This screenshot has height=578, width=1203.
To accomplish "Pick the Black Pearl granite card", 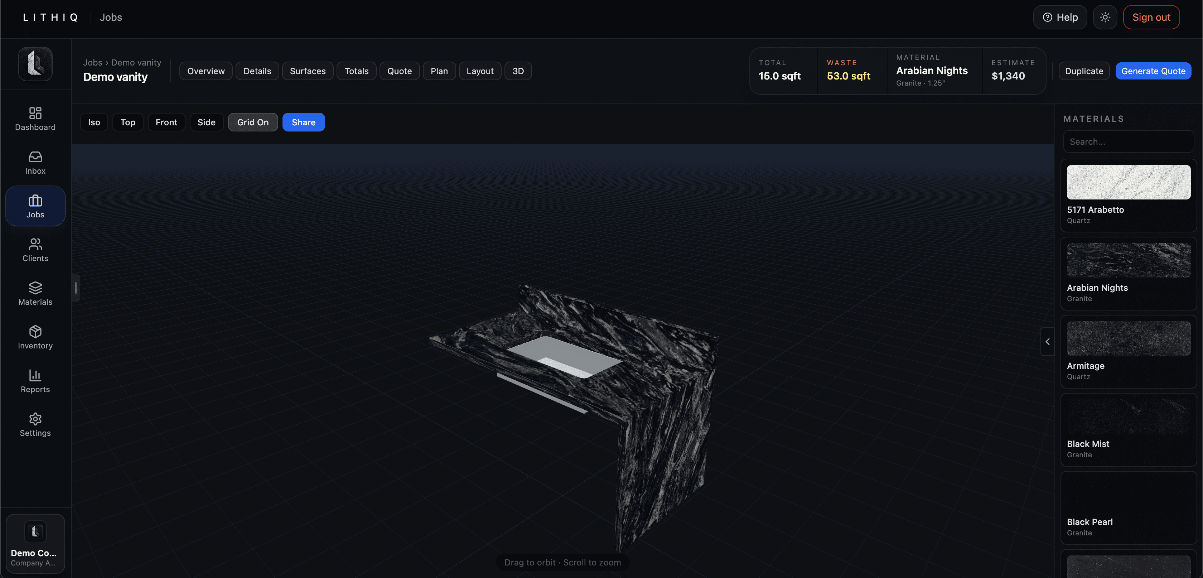I will click(1128, 508).
